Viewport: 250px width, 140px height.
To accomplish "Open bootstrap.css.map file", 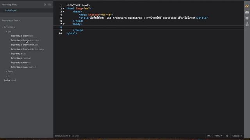I will click(21, 58).
